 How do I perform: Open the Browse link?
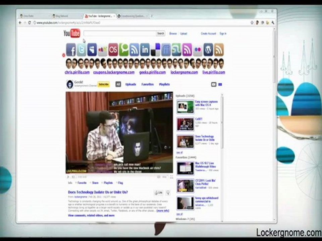tap(173, 33)
